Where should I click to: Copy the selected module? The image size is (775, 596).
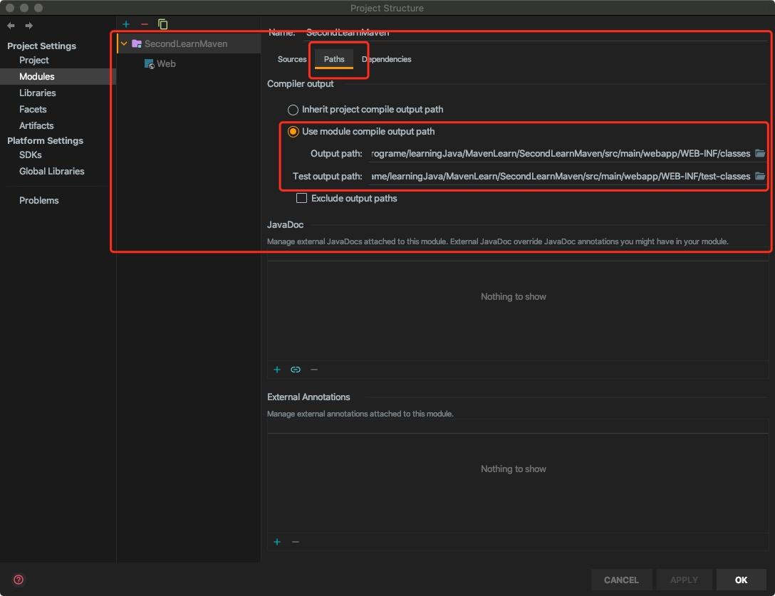(162, 24)
